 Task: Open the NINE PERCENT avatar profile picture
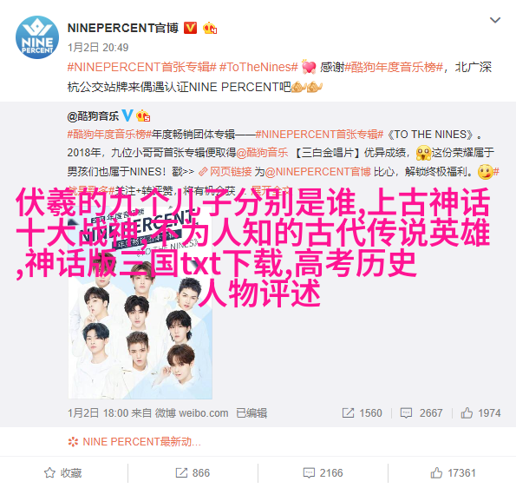37,37
